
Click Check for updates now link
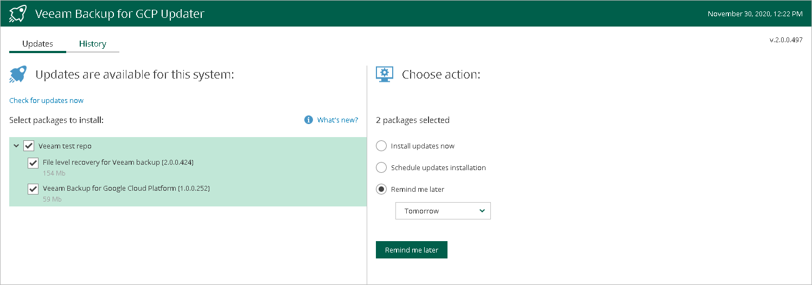[x=46, y=100]
